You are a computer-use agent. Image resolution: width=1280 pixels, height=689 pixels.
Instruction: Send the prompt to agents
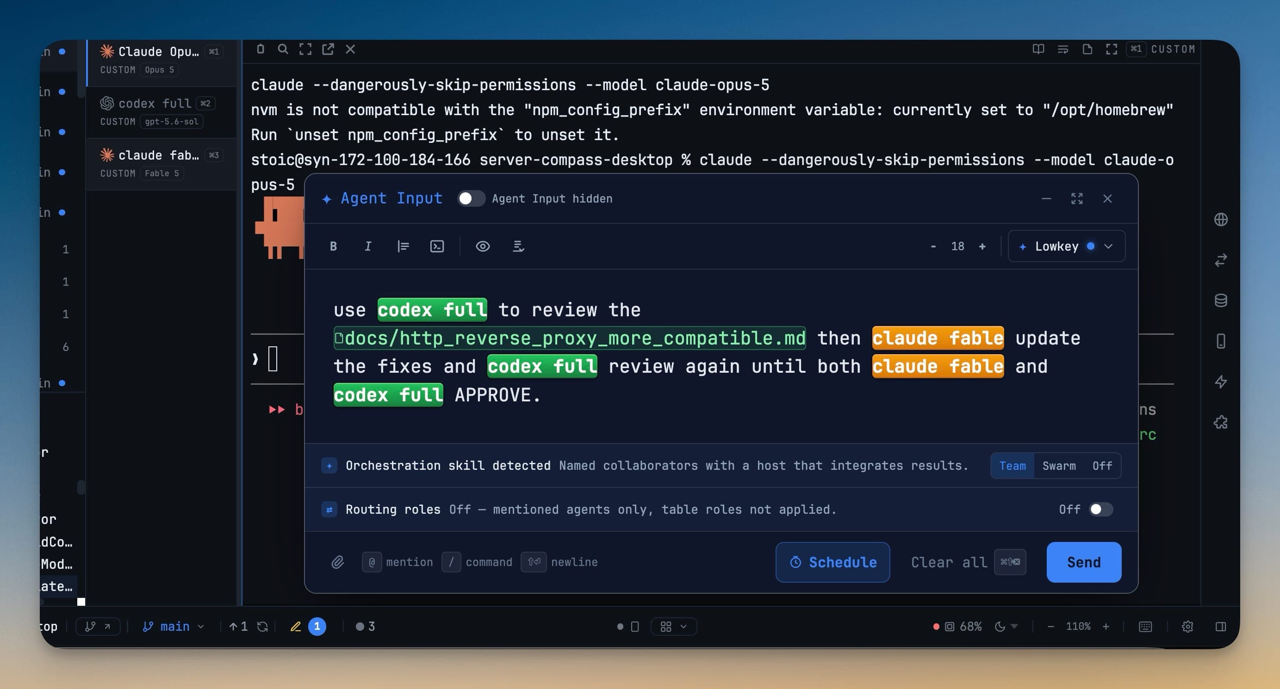[x=1083, y=562]
